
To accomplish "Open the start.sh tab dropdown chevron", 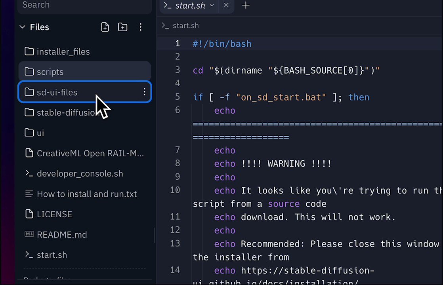I will pos(212,5).
